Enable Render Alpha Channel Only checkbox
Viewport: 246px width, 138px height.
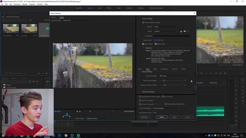(x=166, y=104)
